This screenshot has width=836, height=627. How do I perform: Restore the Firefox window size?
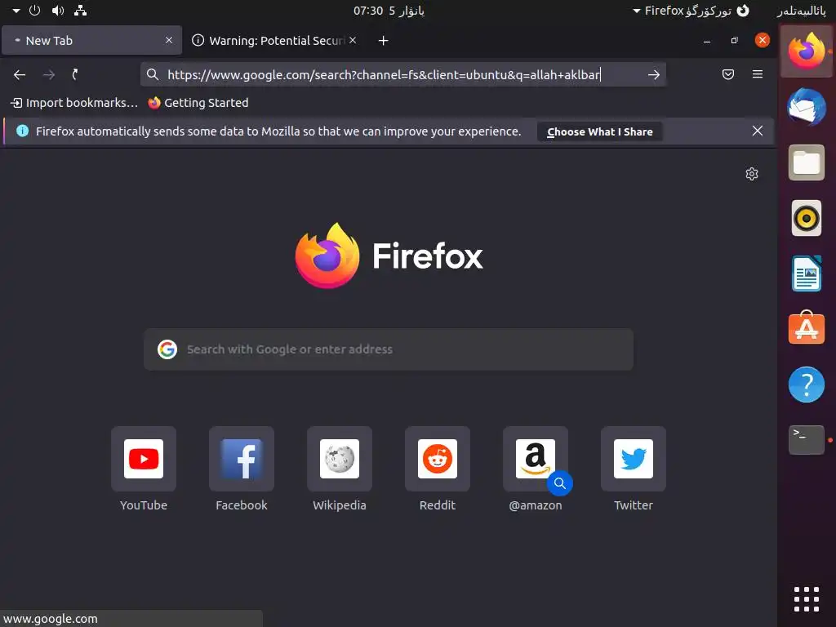coord(734,41)
